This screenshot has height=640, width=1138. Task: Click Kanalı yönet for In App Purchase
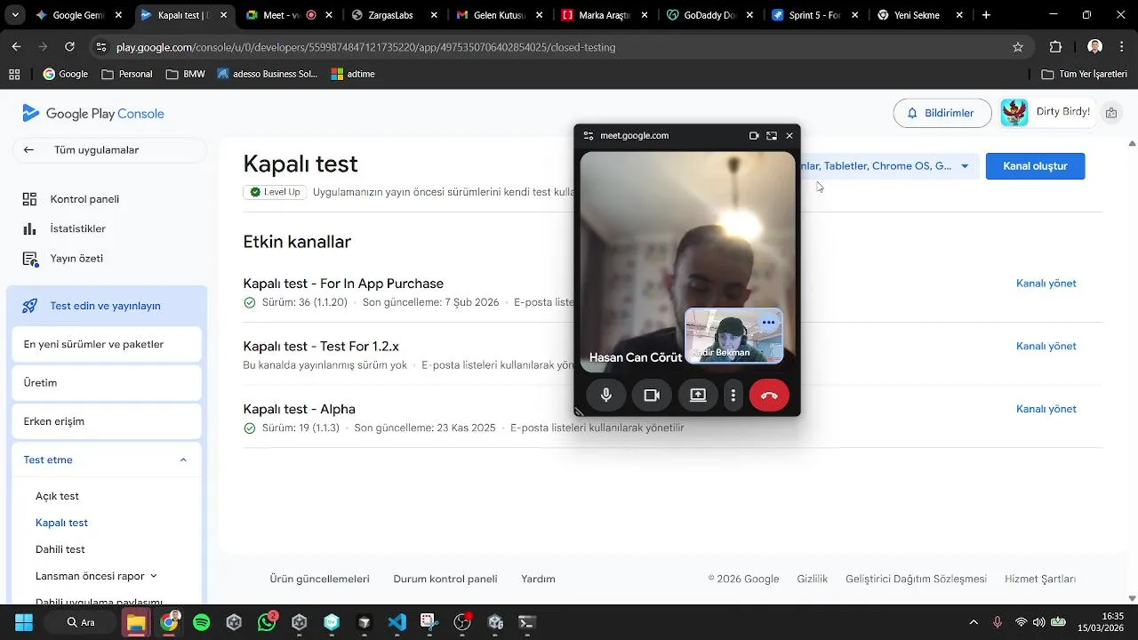tap(1046, 284)
